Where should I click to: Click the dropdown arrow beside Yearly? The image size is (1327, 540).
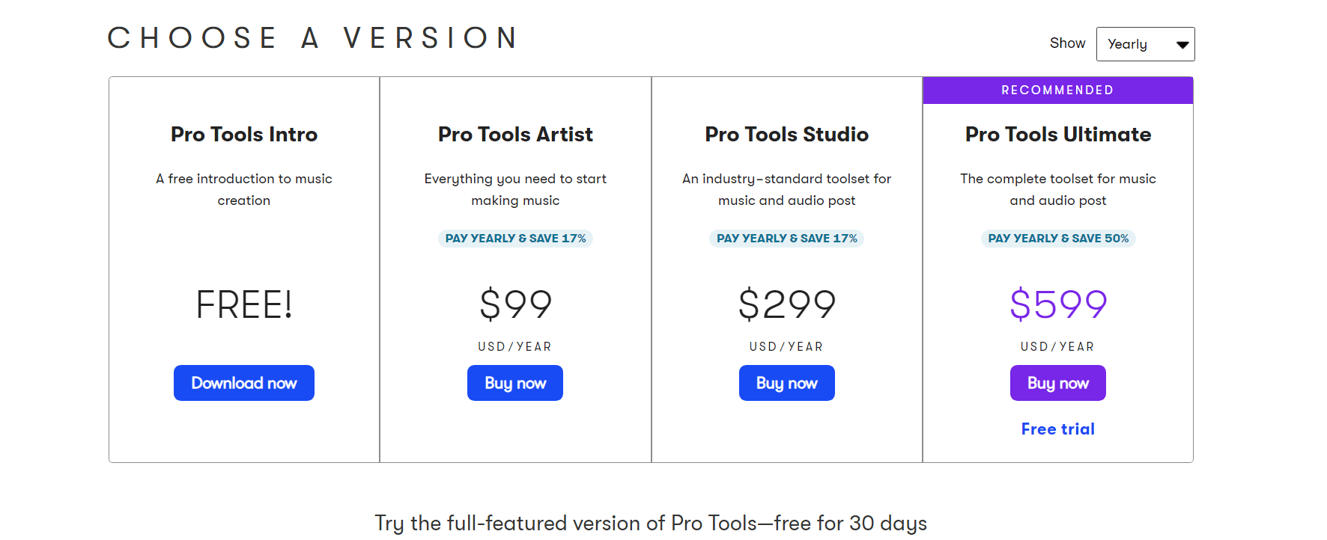point(1182,45)
